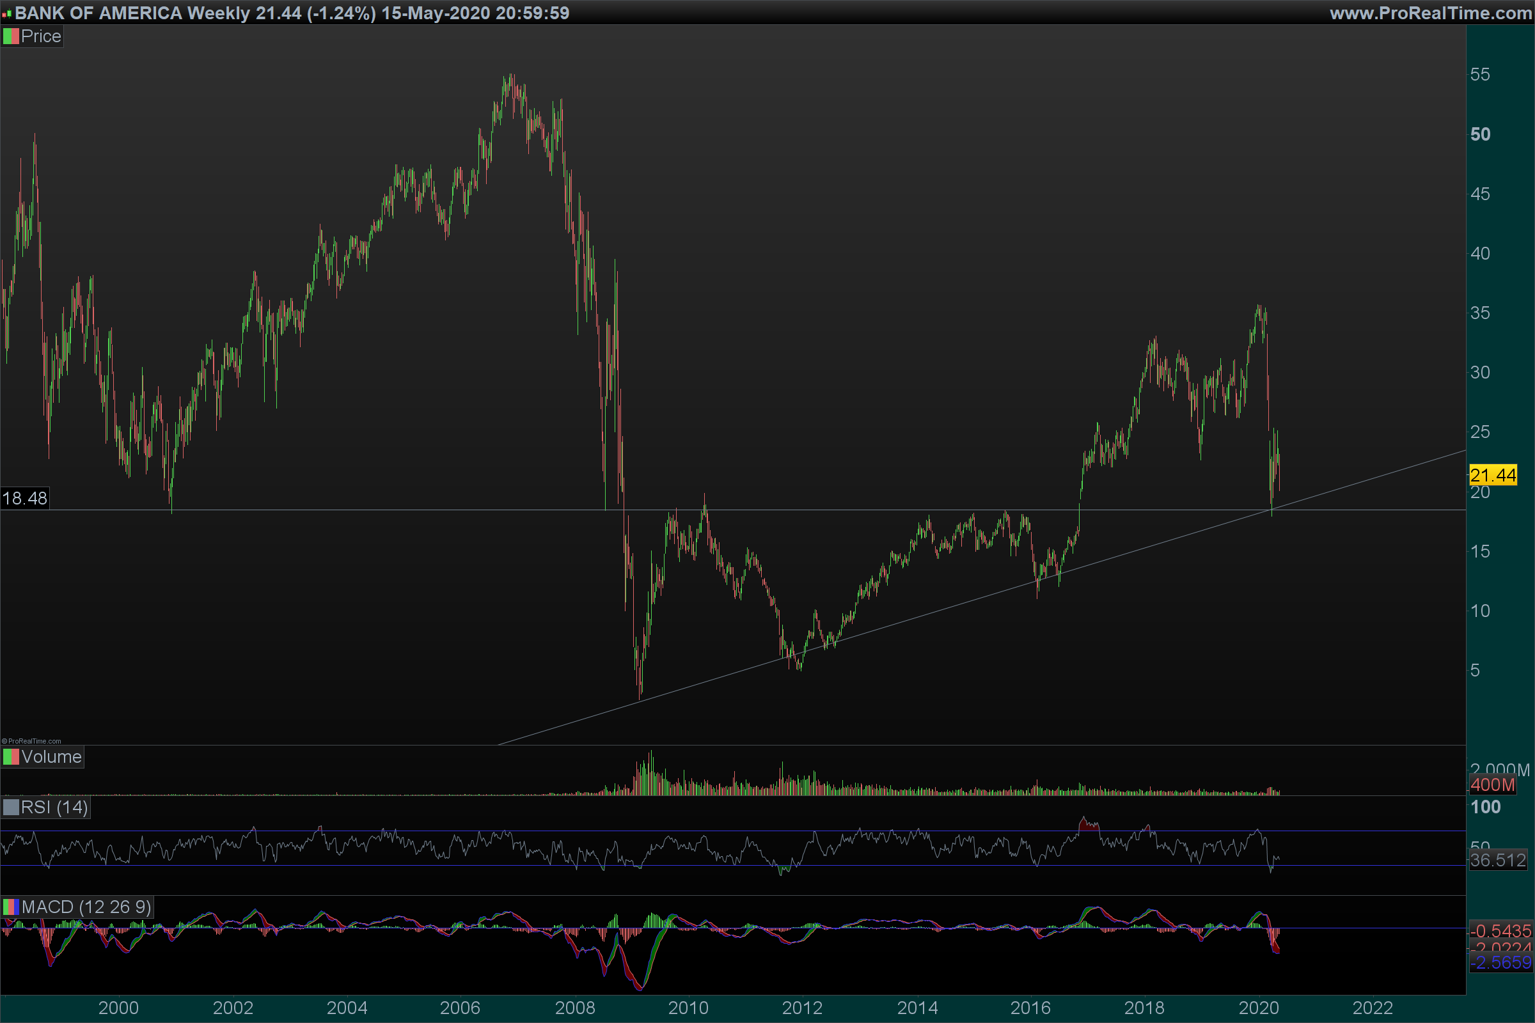Image resolution: width=1535 pixels, height=1023 pixels.
Task: Click the candlestick icon beside the chart title
Action: click(x=6, y=13)
